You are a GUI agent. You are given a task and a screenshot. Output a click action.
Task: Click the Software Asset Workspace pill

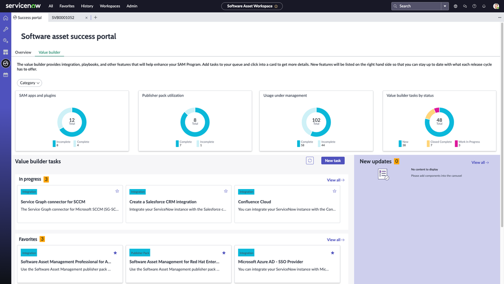click(x=252, y=6)
